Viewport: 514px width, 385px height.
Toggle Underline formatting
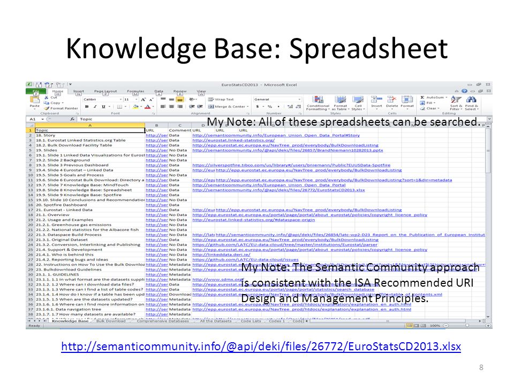[x=103, y=106]
